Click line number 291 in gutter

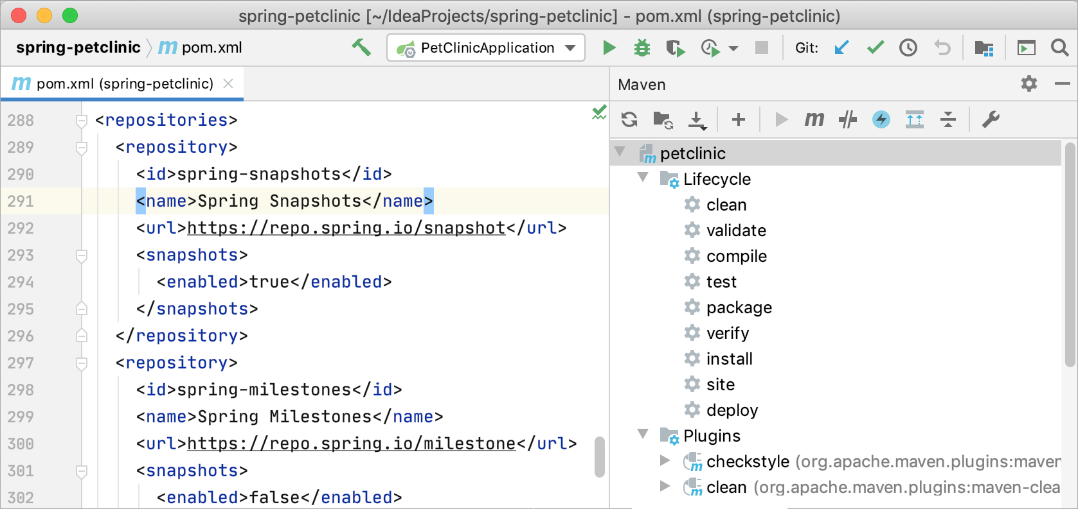click(x=21, y=201)
